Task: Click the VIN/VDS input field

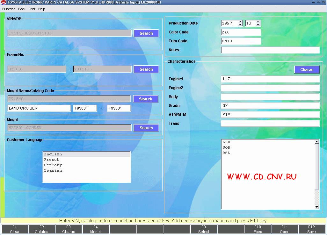Action: (x=69, y=33)
